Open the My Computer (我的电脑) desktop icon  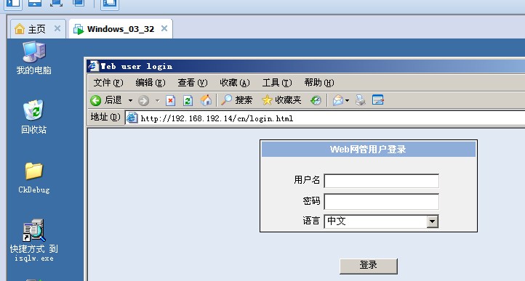(34, 57)
